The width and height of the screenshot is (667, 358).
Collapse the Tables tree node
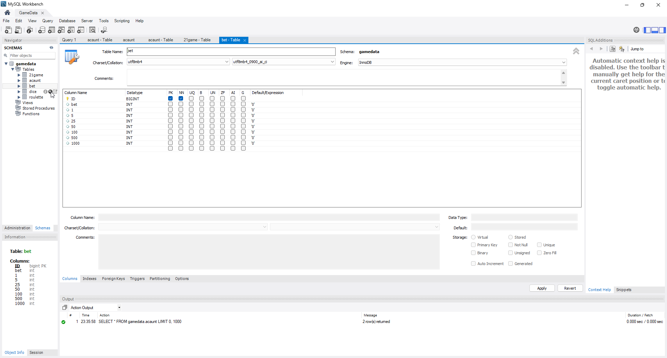coord(13,69)
